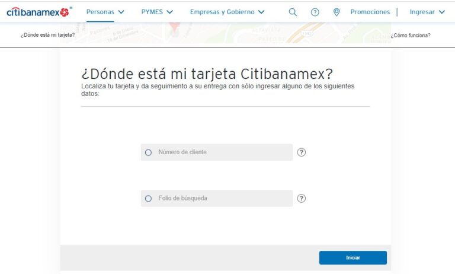Focus the Folio de búsqueda input field

[217, 199]
